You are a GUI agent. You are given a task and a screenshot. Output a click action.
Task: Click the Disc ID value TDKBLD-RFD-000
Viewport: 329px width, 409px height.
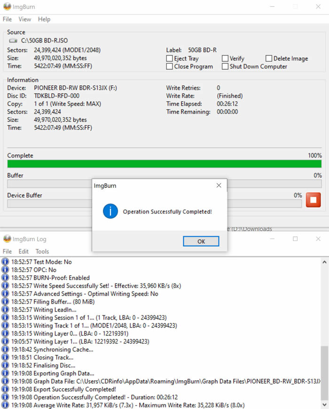tap(57, 96)
